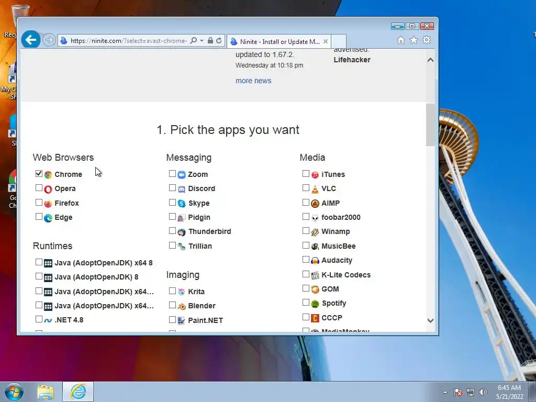Screen dimensions: 536x402
Task: Check the Skype checkbox
Action: pyautogui.click(x=172, y=203)
